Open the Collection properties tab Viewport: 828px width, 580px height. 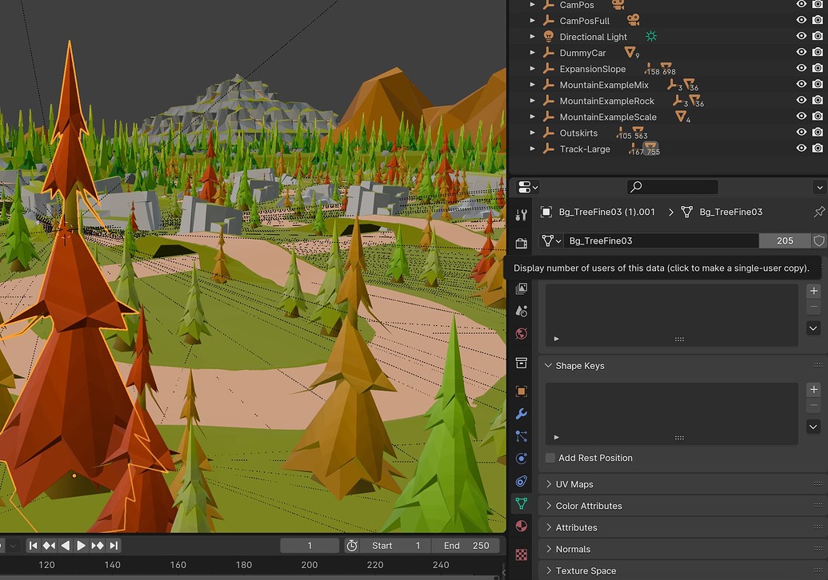pyautogui.click(x=521, y=363)
